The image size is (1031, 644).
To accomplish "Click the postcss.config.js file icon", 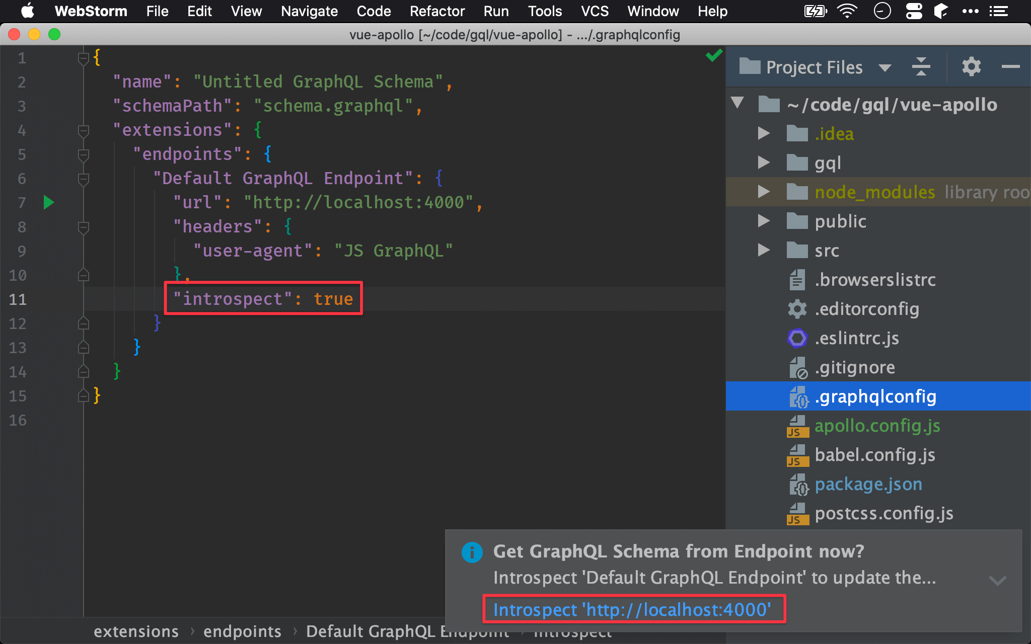I will 797,513.
